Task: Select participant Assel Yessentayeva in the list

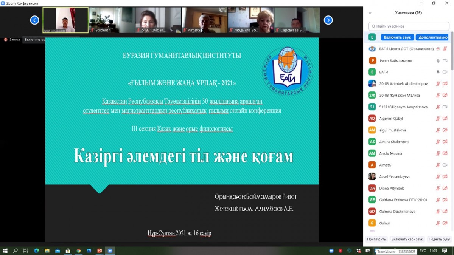Action: click(395, 177)
